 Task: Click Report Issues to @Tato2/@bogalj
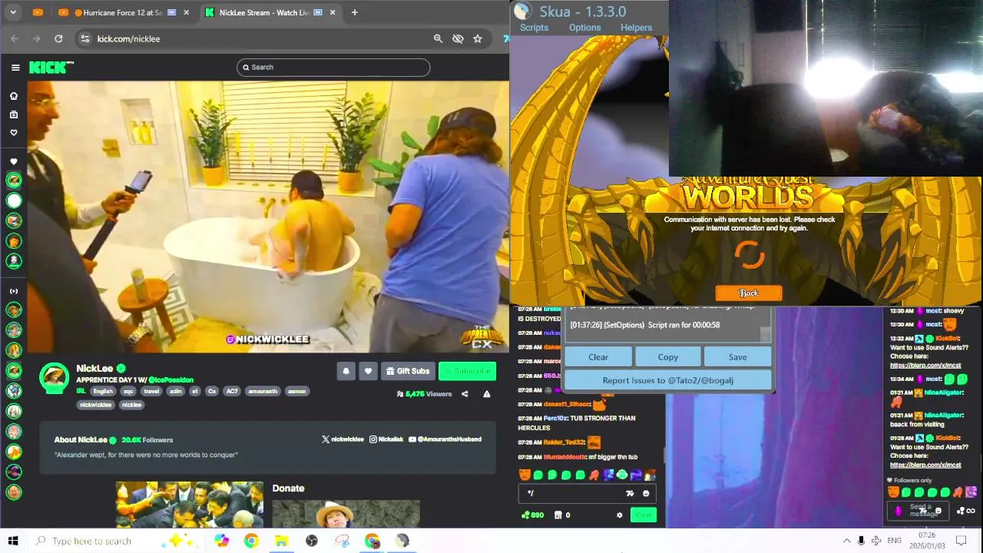pos(668,380)
